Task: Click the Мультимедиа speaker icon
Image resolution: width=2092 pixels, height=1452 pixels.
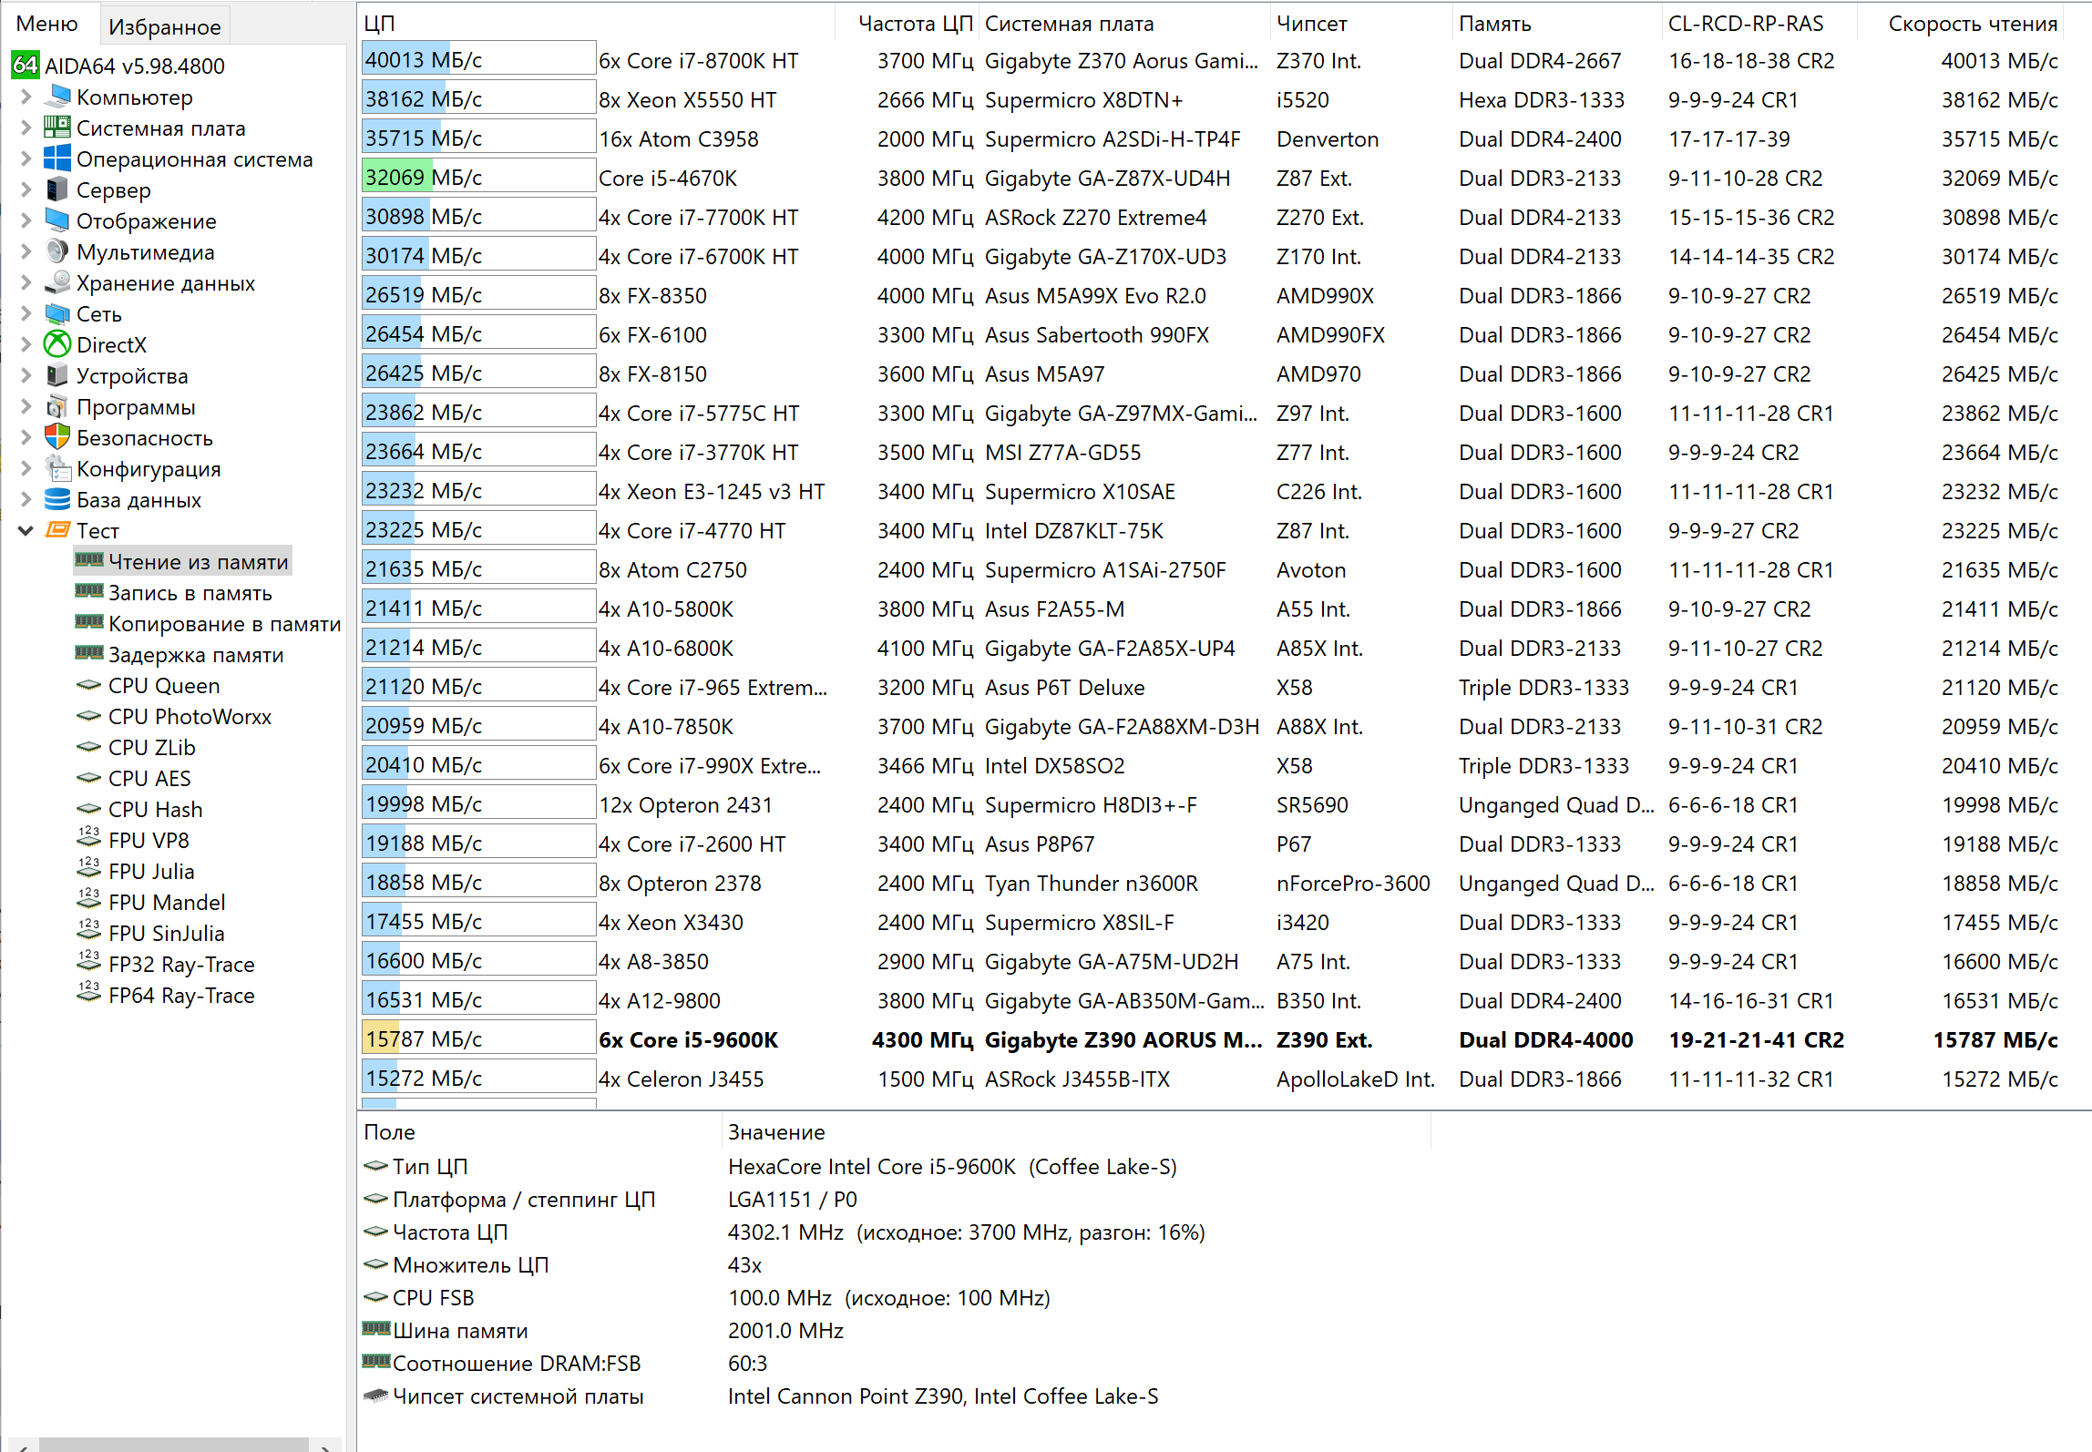Action: coord(57,251)
